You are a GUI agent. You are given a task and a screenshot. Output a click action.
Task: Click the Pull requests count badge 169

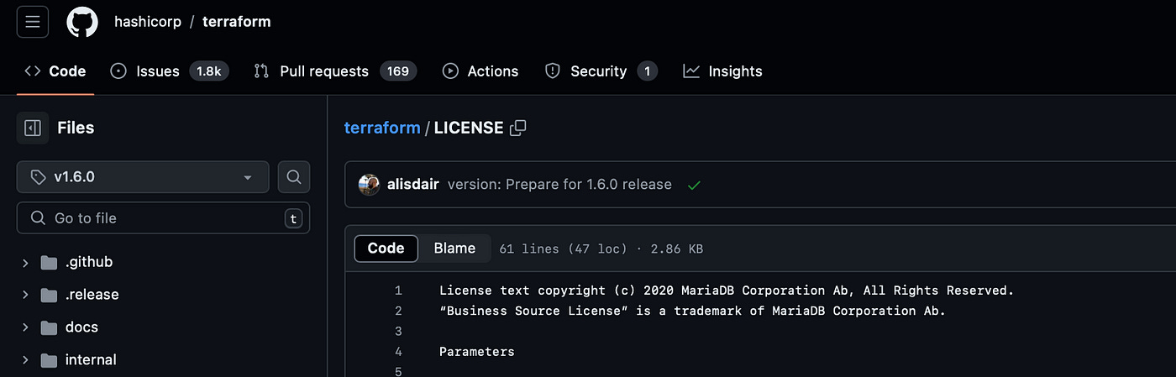(398, 71)
